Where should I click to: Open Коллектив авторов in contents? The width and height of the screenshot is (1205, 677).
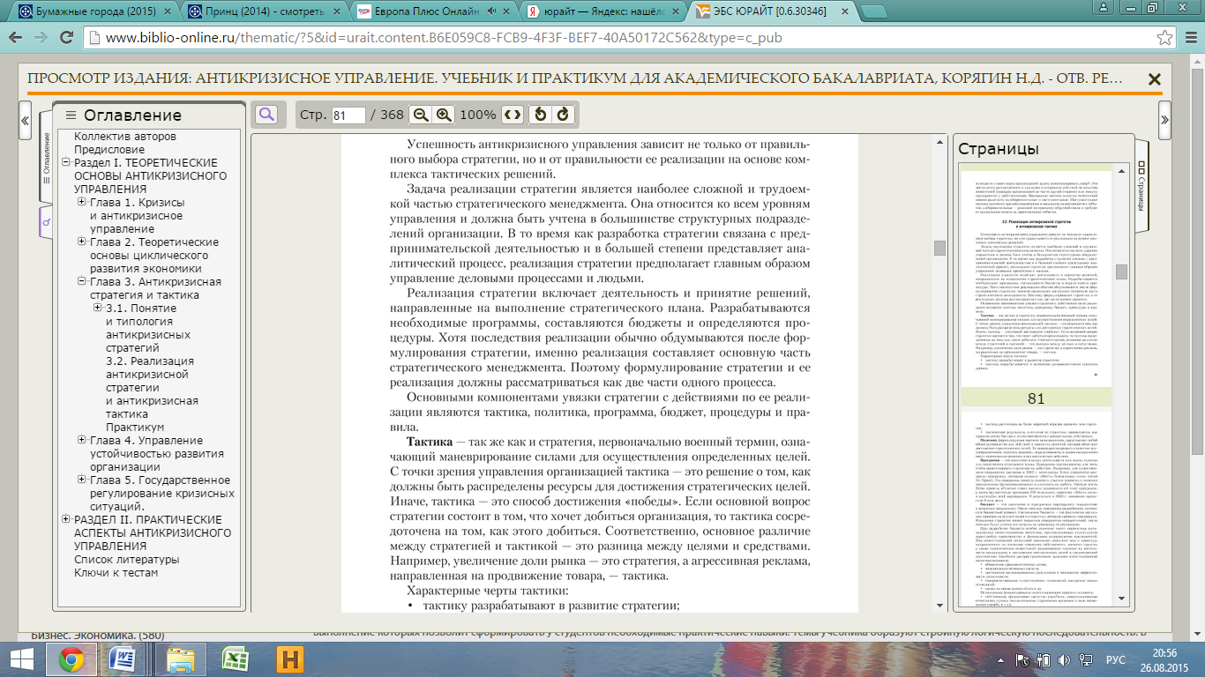[x=125, y=137]
